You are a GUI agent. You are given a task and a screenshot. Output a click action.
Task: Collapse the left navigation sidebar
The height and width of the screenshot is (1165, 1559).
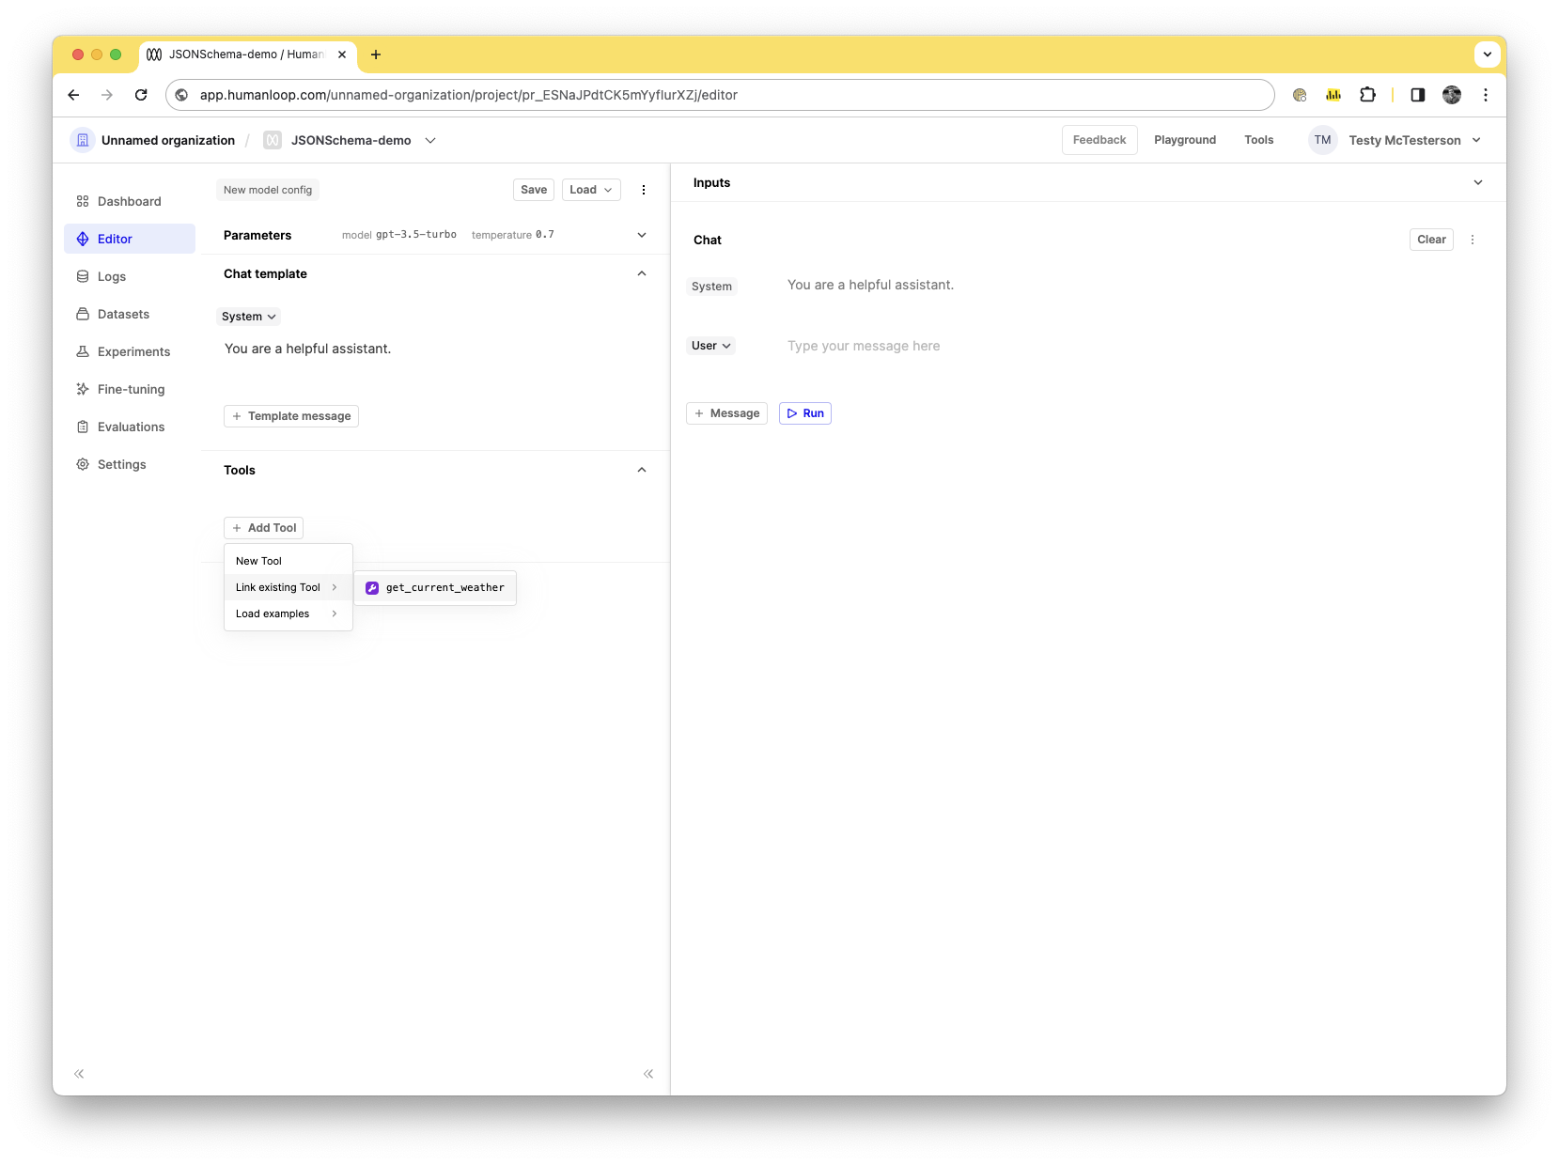click(79, 1073)
